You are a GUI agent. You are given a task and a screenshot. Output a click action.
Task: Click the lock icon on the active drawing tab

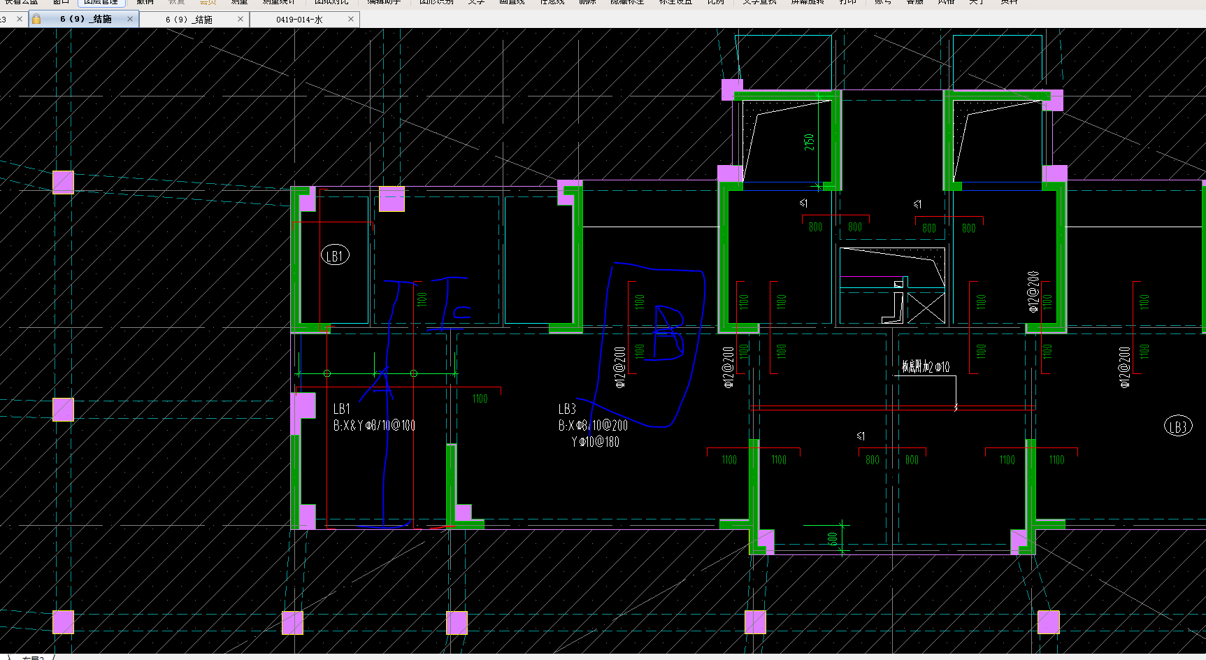(36, 20)
